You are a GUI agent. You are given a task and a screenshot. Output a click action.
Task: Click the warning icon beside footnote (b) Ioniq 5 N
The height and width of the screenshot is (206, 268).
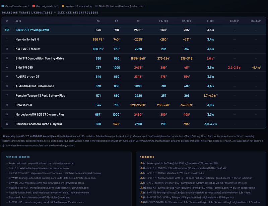pyautogui.click(x=141, y=168)
